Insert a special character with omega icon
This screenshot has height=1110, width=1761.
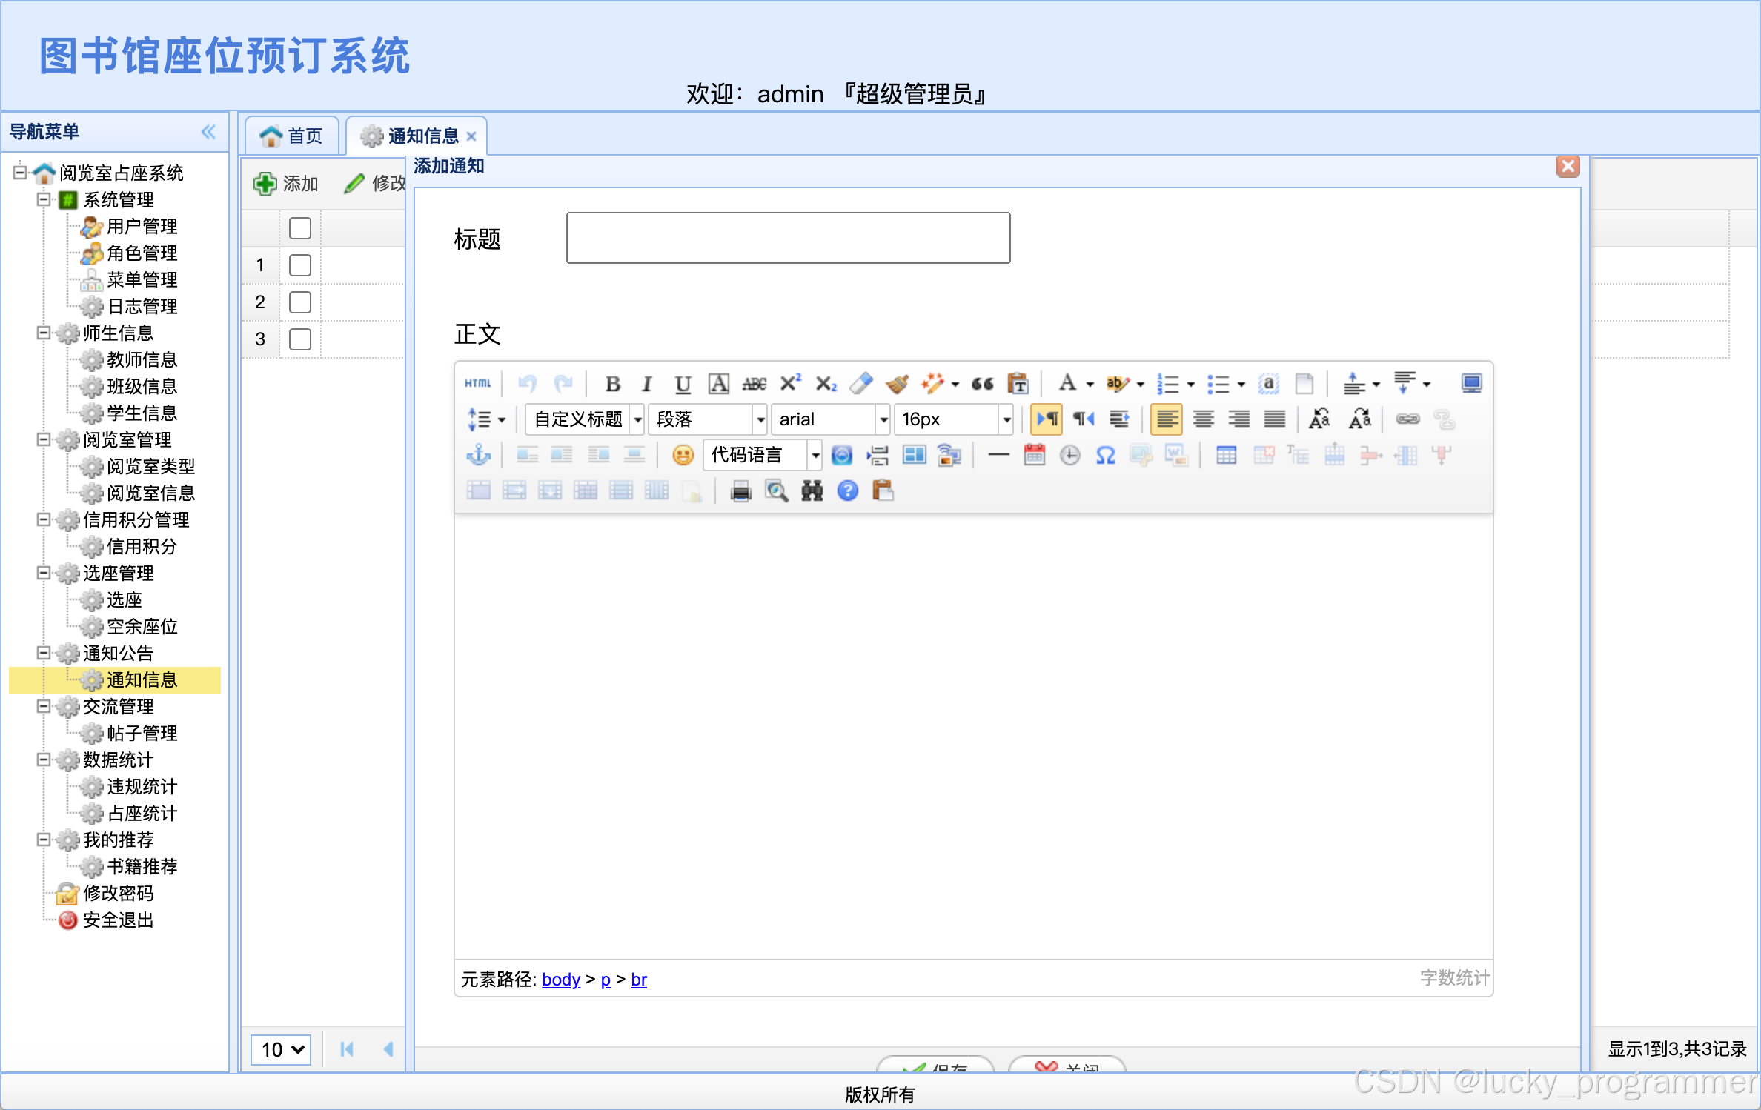click(1105, 455)
